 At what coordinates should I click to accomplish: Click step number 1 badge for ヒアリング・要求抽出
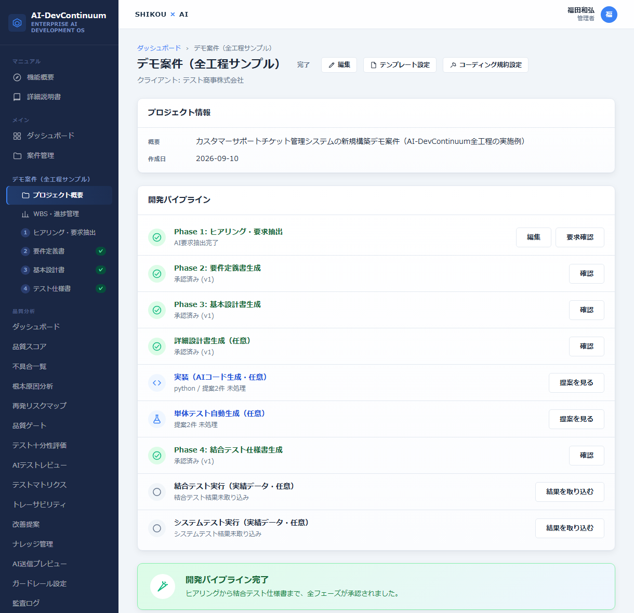(x=25, y=233)
